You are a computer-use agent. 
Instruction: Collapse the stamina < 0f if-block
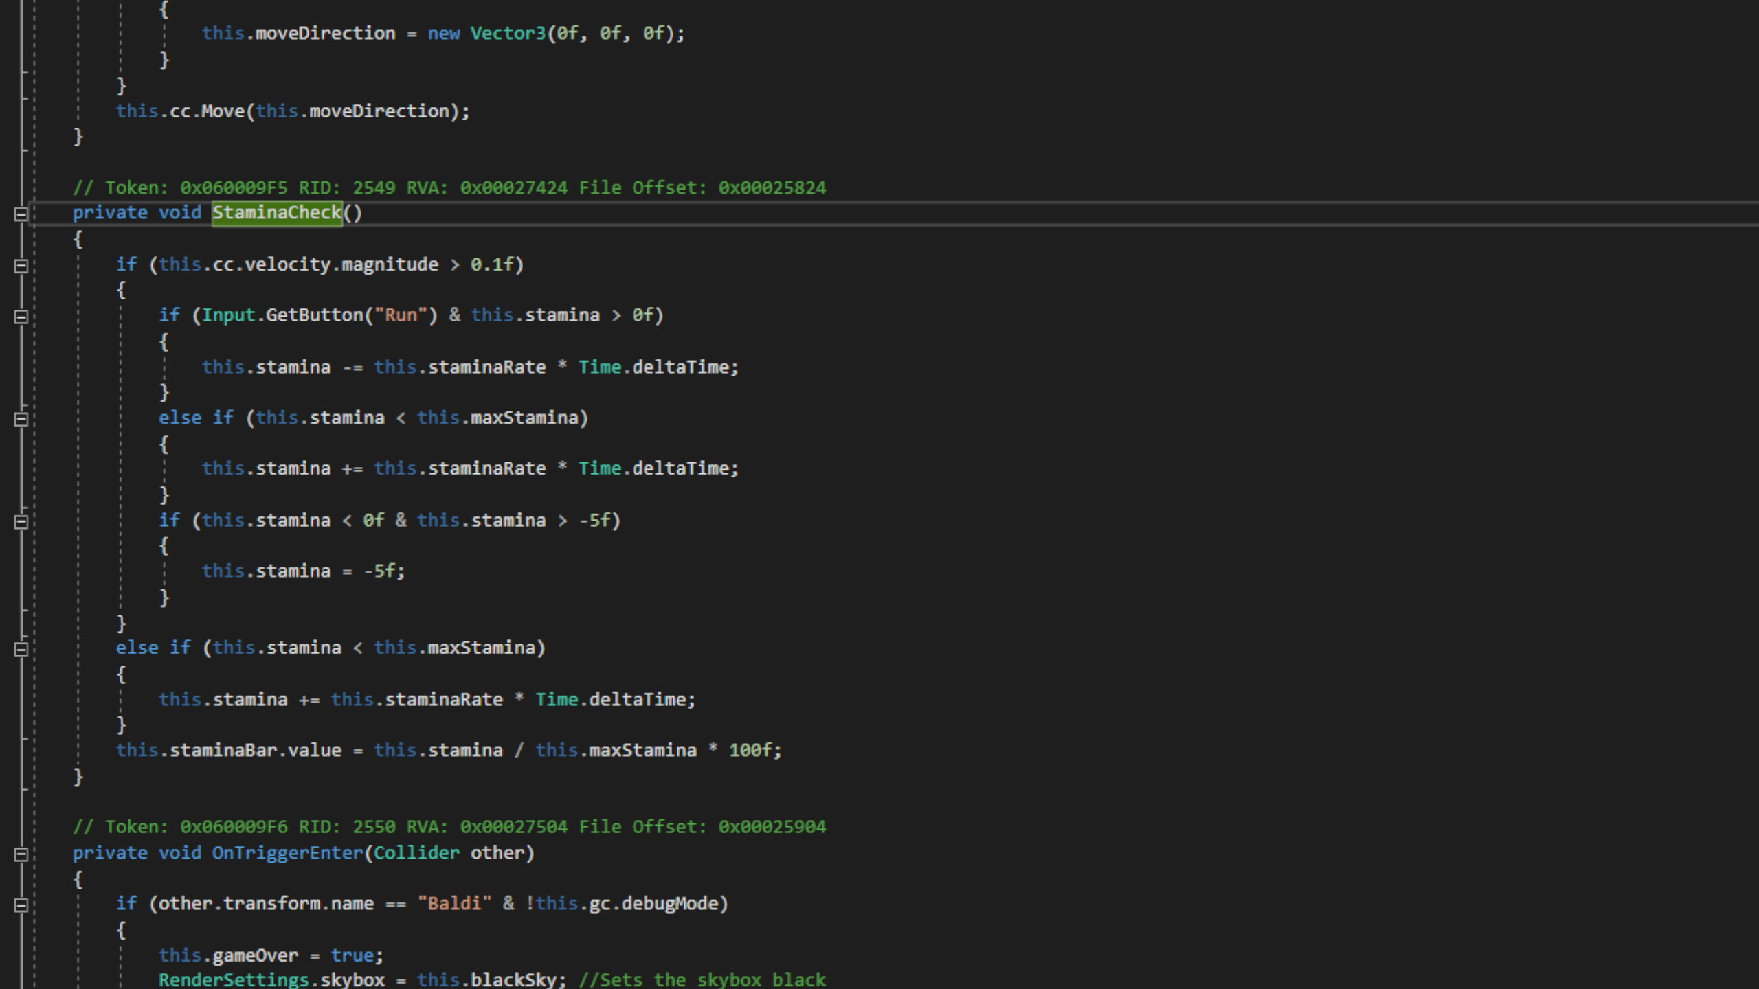pos(21,522)
